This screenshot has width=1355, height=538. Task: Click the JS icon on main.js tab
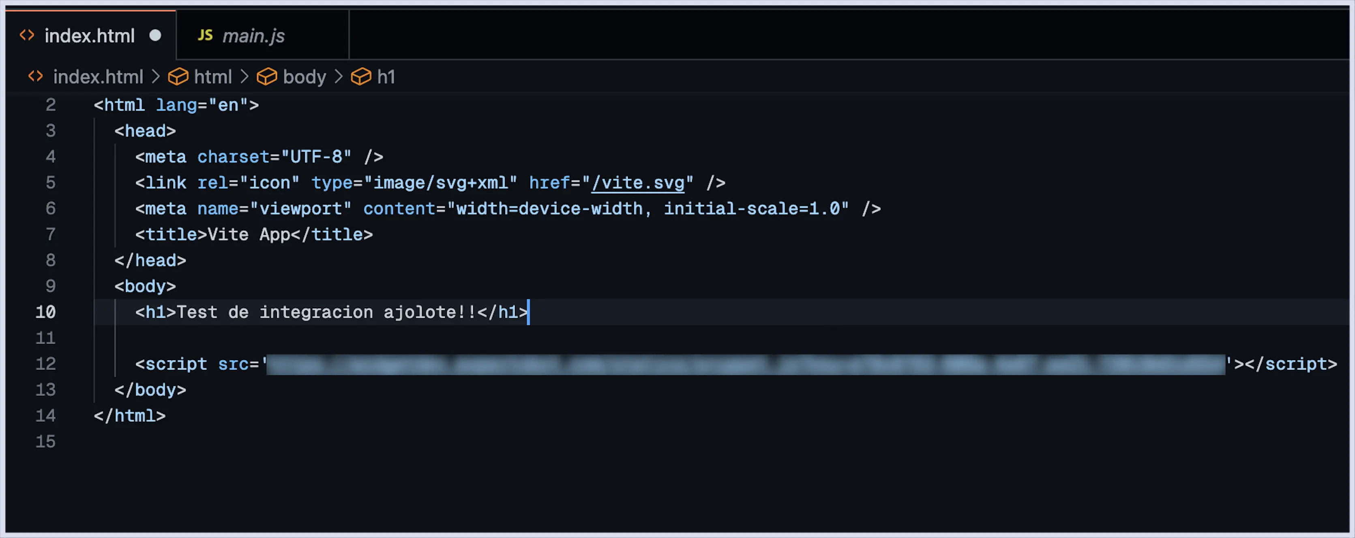(x=205, y=35)
